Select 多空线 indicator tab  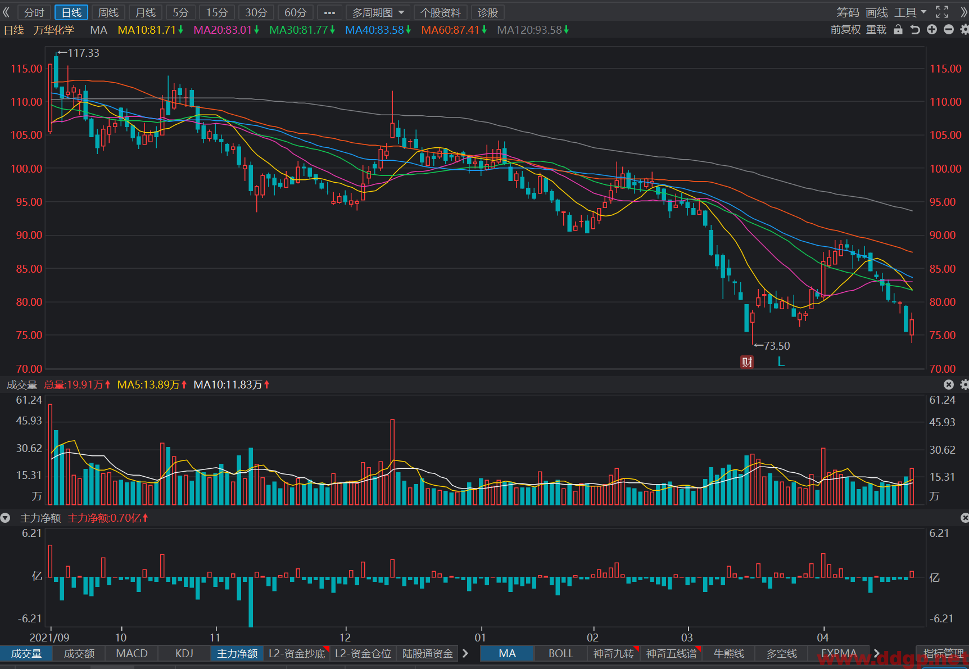(x=782, y=653)
